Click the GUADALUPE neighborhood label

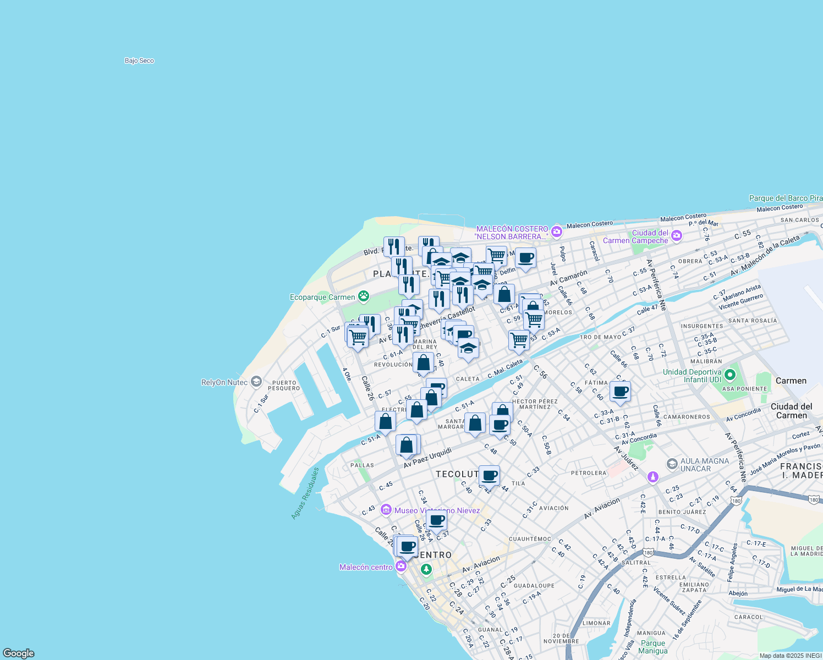[x=534, y=586]
